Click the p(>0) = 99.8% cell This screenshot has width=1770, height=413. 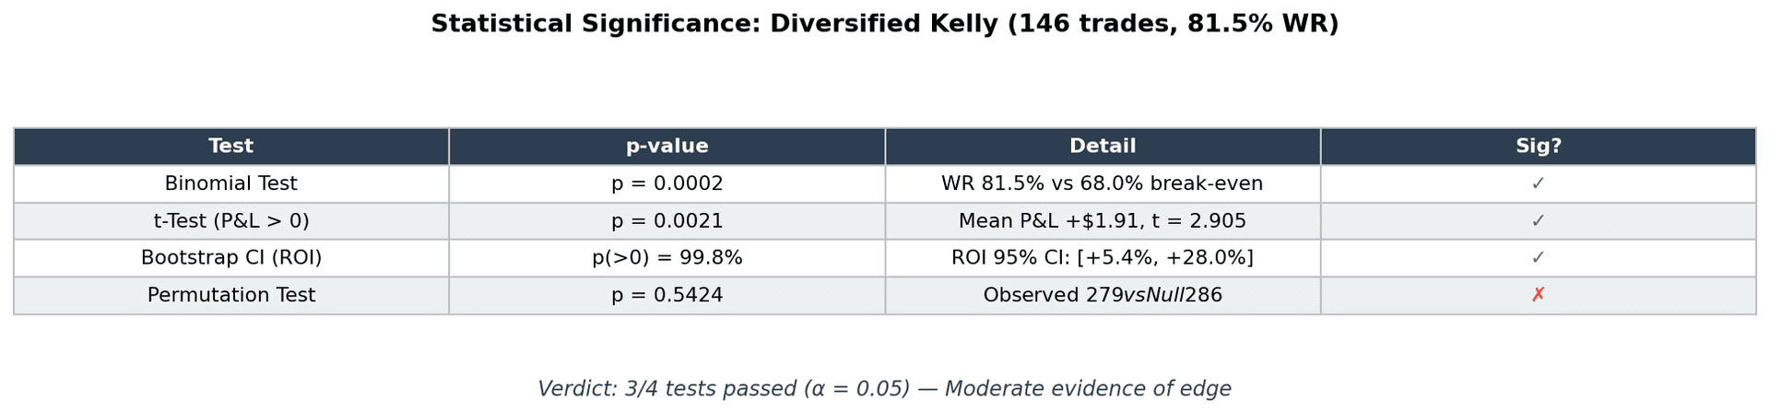[x=667, y=258]
